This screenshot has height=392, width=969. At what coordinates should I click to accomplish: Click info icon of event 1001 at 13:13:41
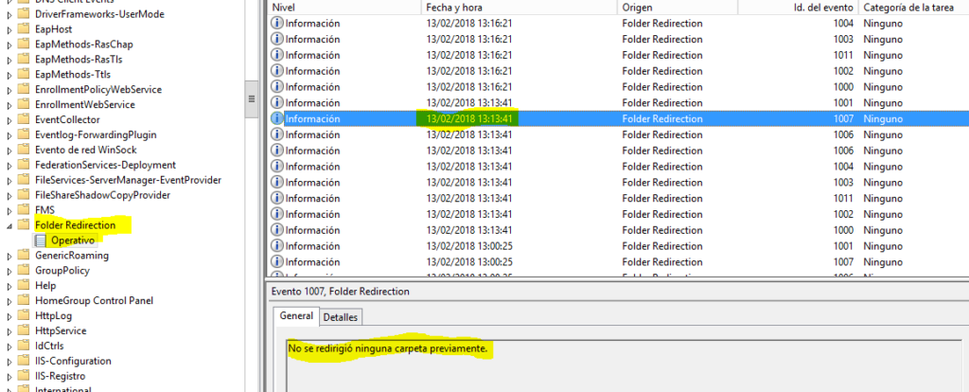tap(277, 102)
